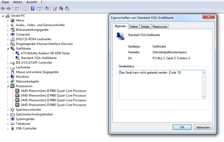This screenshot has height=142, width=224.
Task: Click the Gerätestatus scrollbar up arrow
Action: (x=204, y=73)
